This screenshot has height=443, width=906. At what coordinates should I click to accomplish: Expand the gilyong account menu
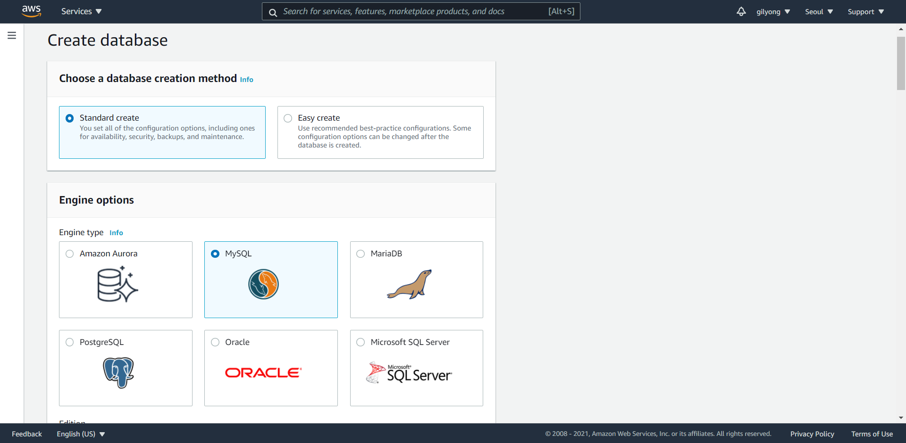click(x=773, y=12)
